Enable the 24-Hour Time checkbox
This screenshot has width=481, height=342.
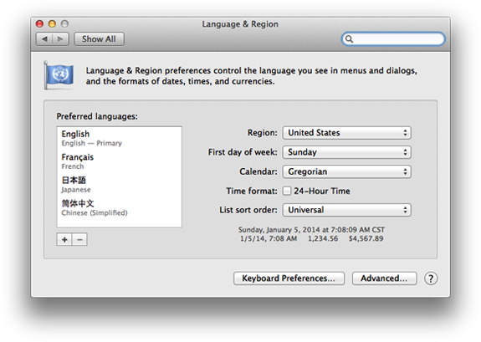pos(287,191)
